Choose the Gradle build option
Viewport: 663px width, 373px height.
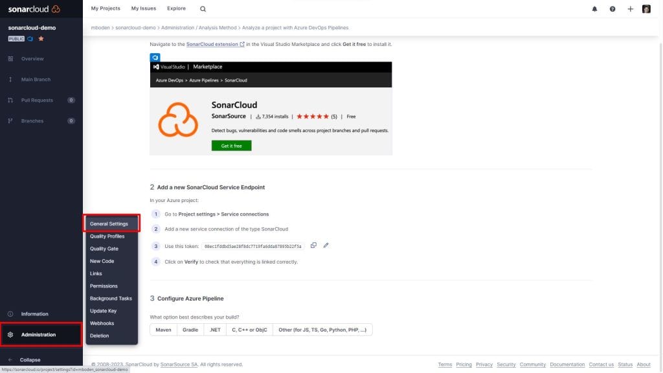click(190, 330)
